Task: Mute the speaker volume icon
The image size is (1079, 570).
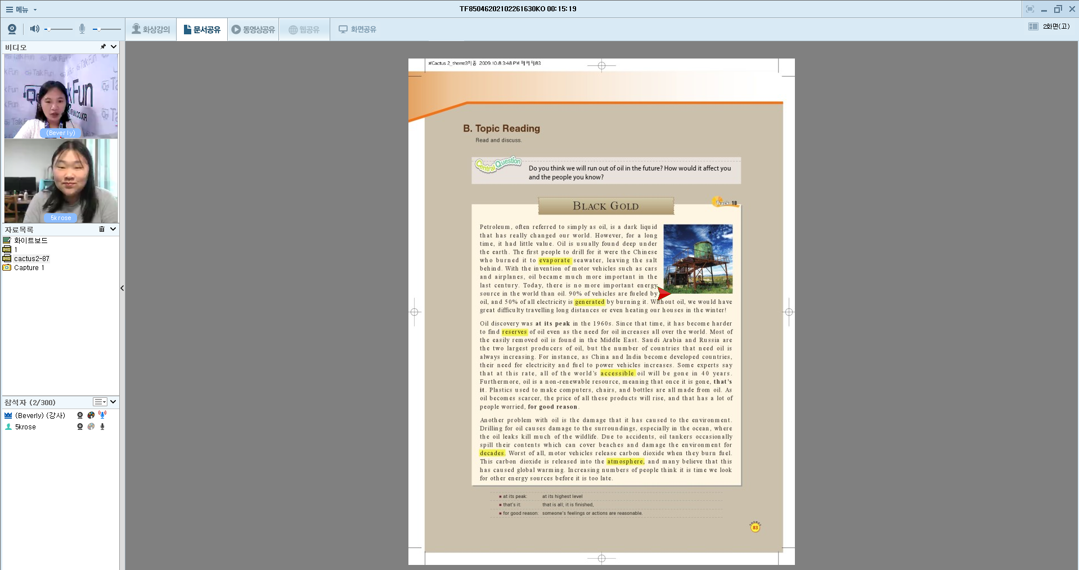Action: pyautogui.click(x=34, y=29)
